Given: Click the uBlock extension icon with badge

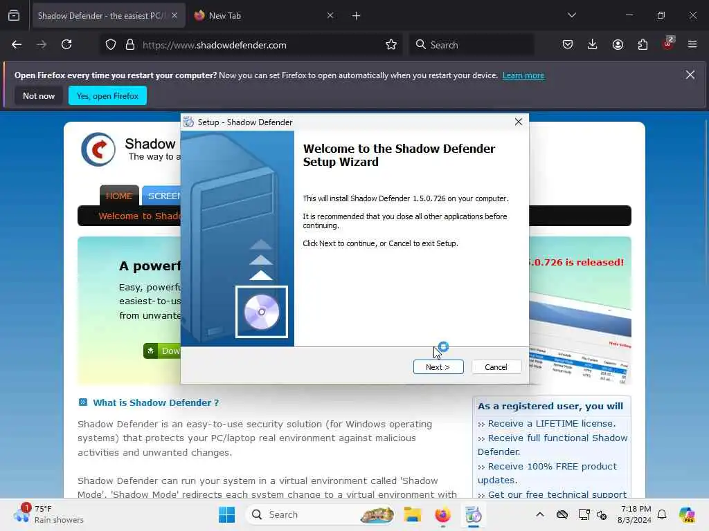Looking at the screenshot, I should tap(668, 44).
